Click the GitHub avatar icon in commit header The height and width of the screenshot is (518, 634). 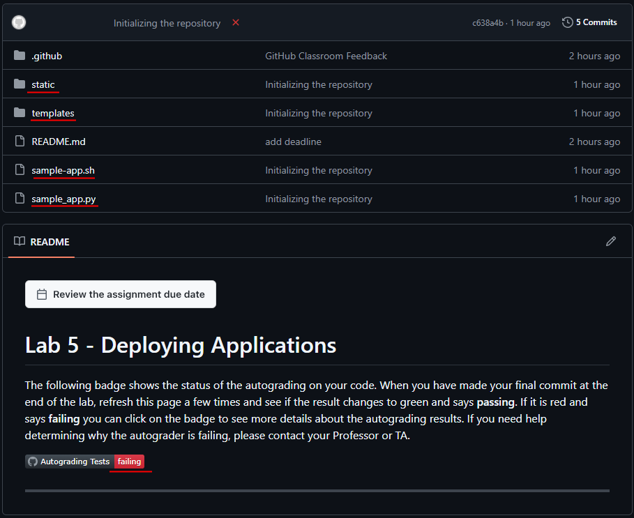coord(19,22)
